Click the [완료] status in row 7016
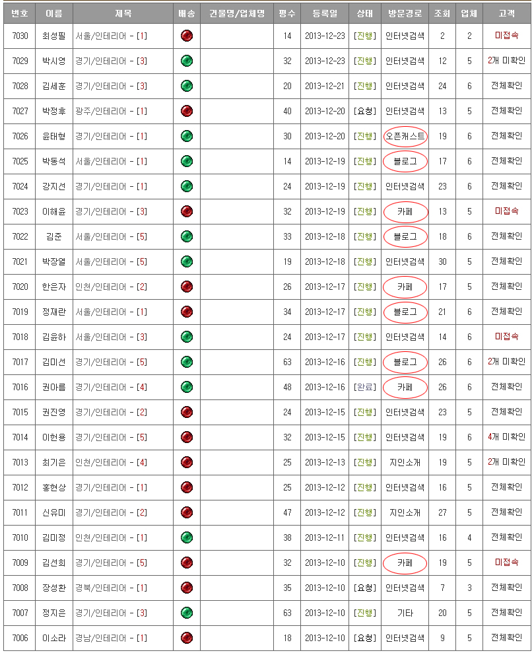The width and height of the screenshot is (532, 653). (364, 387)
